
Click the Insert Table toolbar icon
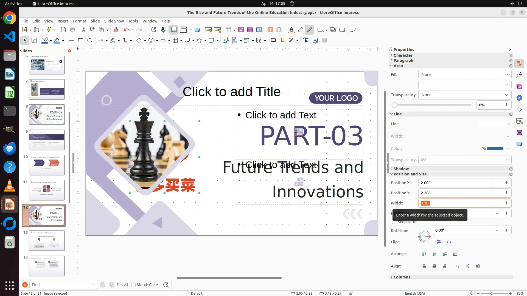tap(228, 30)
